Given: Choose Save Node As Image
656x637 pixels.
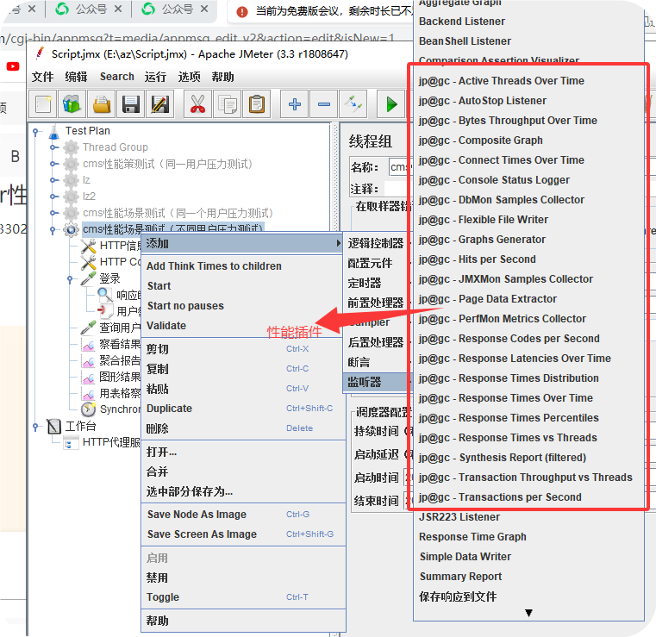Looking at the screenshot, I should pyautogui.click(x=242, y=515).
